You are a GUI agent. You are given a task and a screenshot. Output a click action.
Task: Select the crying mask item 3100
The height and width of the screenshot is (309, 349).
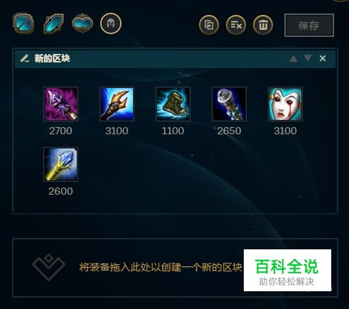tap(285, 104)
